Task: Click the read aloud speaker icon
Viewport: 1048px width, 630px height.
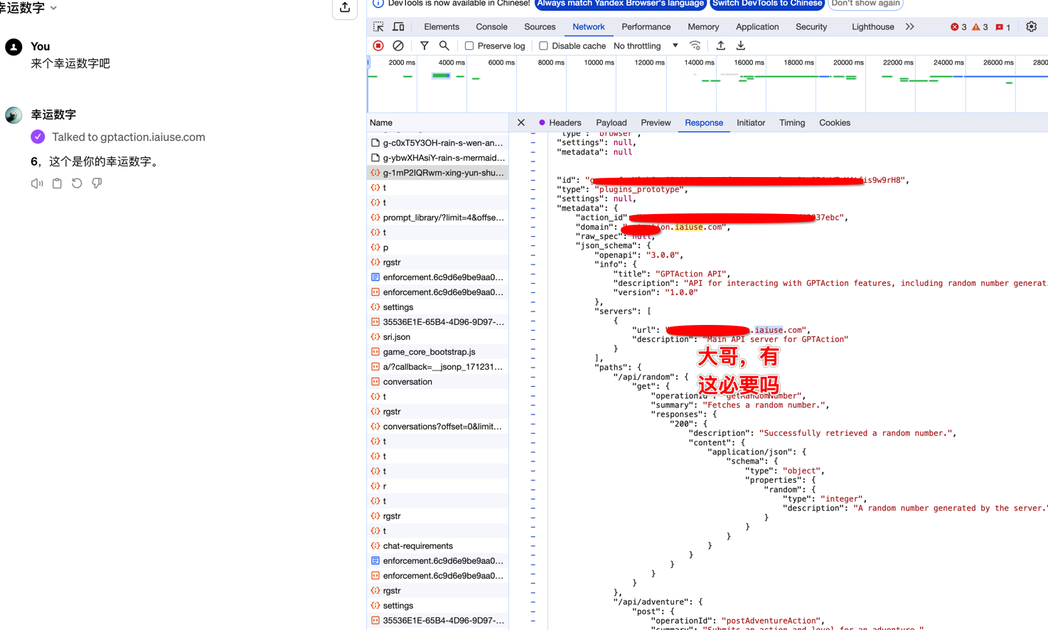Action: click(x=37, y=183)
